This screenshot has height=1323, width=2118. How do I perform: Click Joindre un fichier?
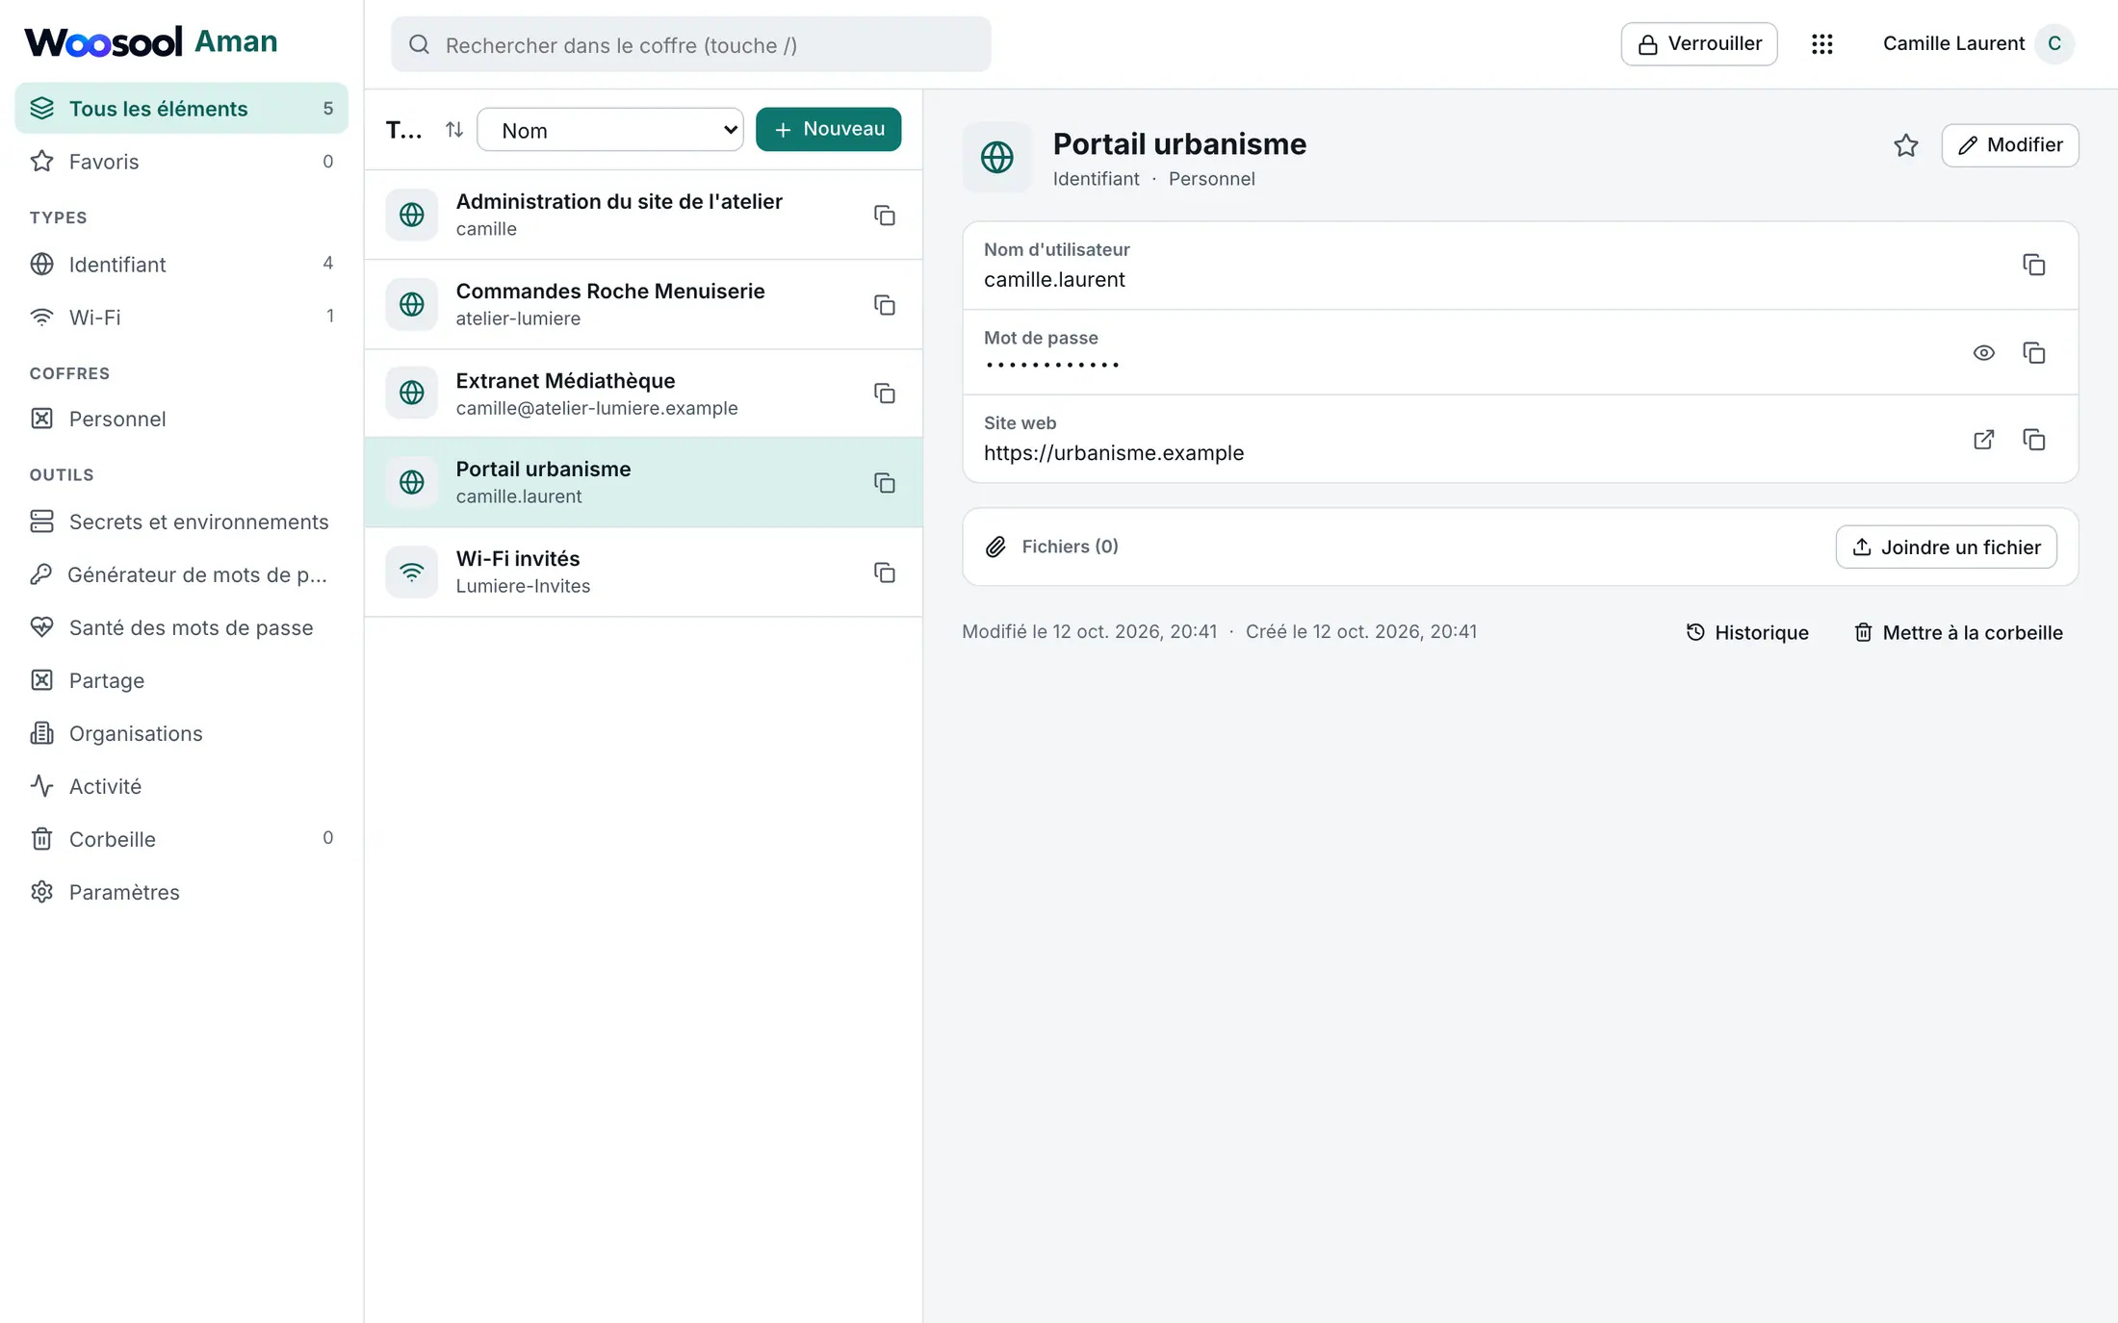1946,547
